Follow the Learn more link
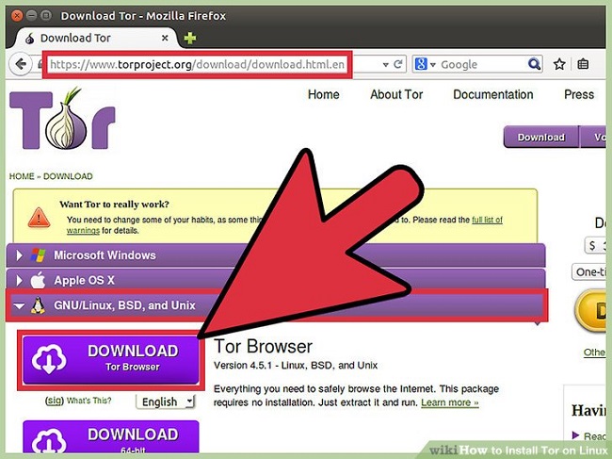Viewport: 612px width, 459px height. [449, 402]
